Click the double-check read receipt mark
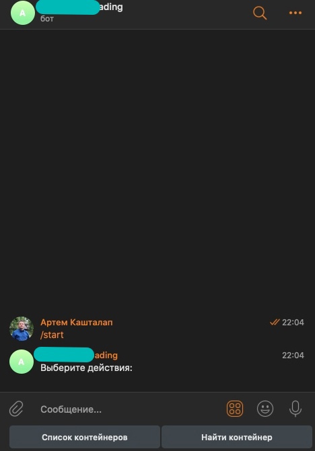The width and height of the screenshot is (315, 451). [x=275, y=322]
